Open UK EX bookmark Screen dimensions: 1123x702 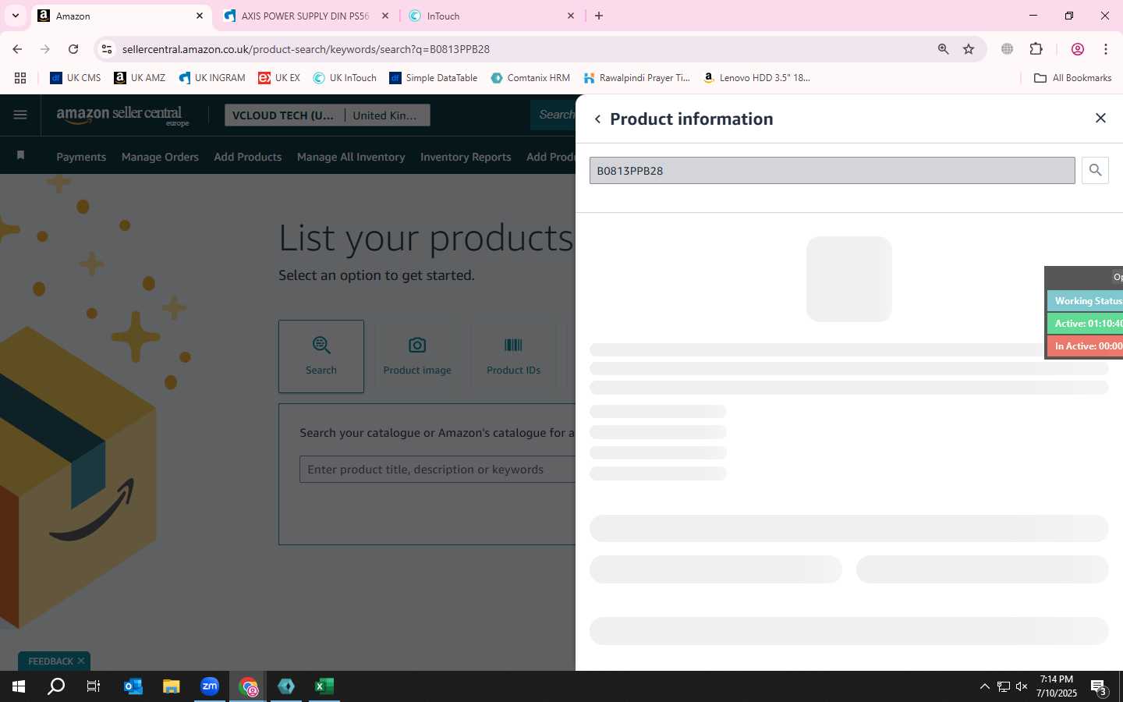(x=279, y=78)
